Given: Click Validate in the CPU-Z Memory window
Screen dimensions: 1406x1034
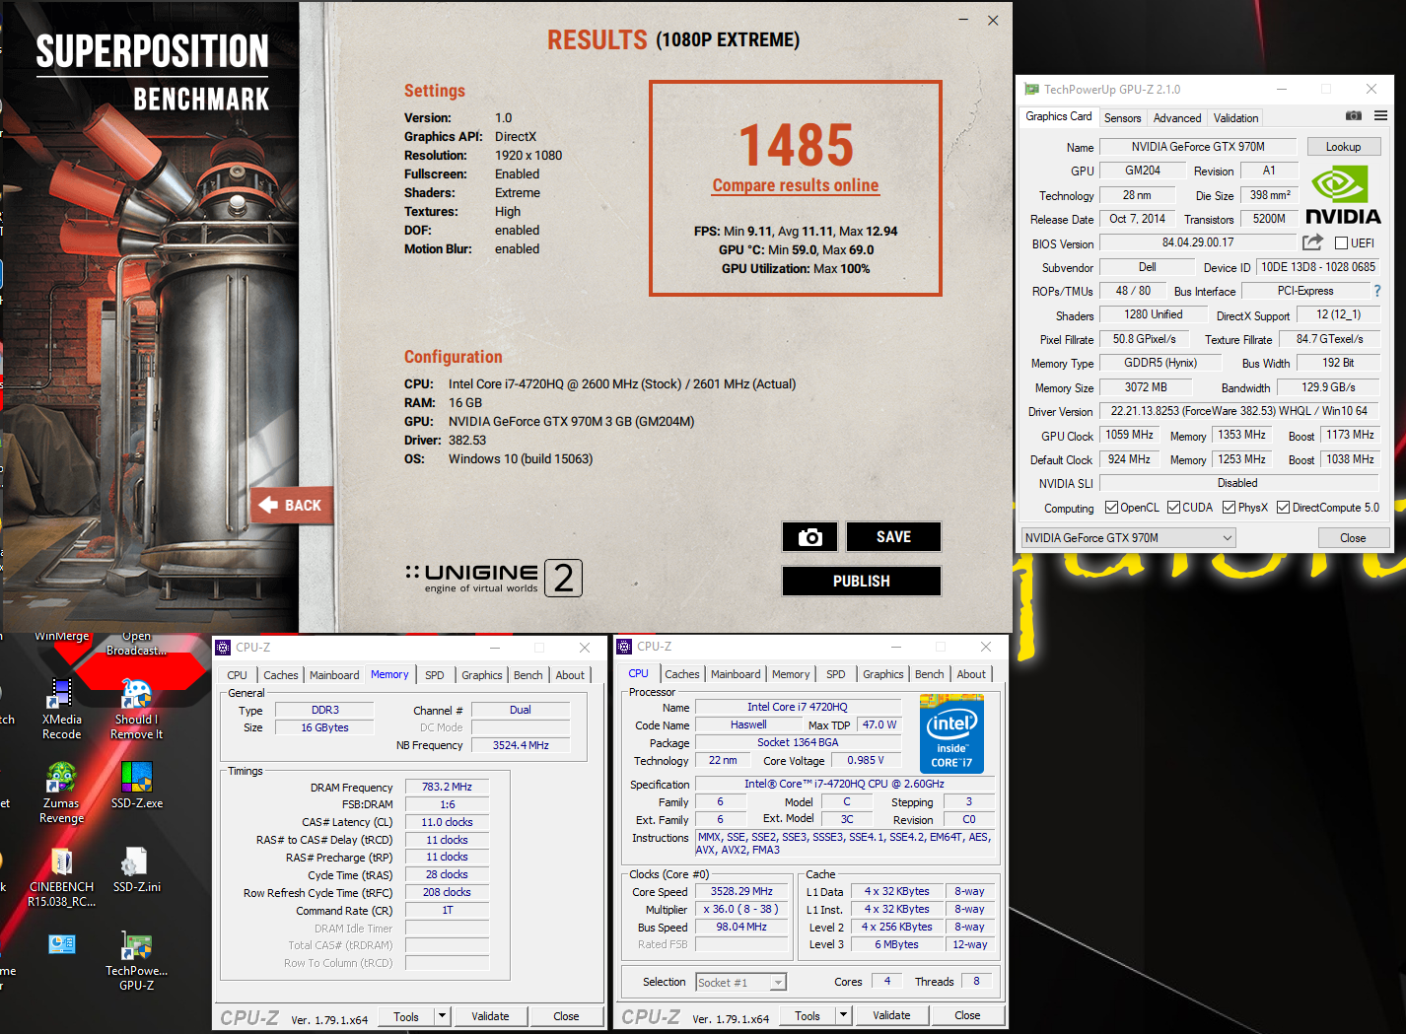Looking at the screenshot, I should [x=490, y=1016].
